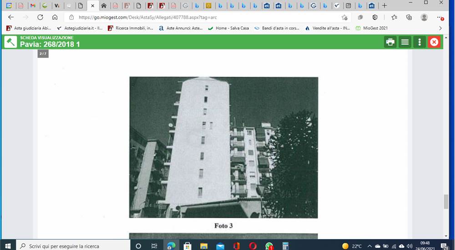Image resolution: width=455 pixels, height=250 pixels.
Task: Reload the current page
Action: pyautogui.click(x=40, y=17)
